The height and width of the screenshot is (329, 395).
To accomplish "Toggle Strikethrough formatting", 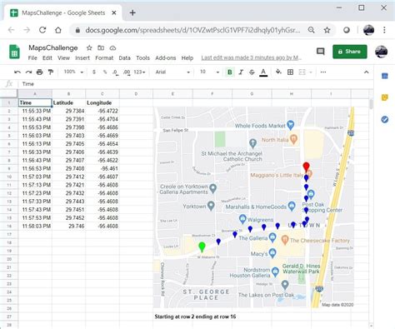I will 252,72.
